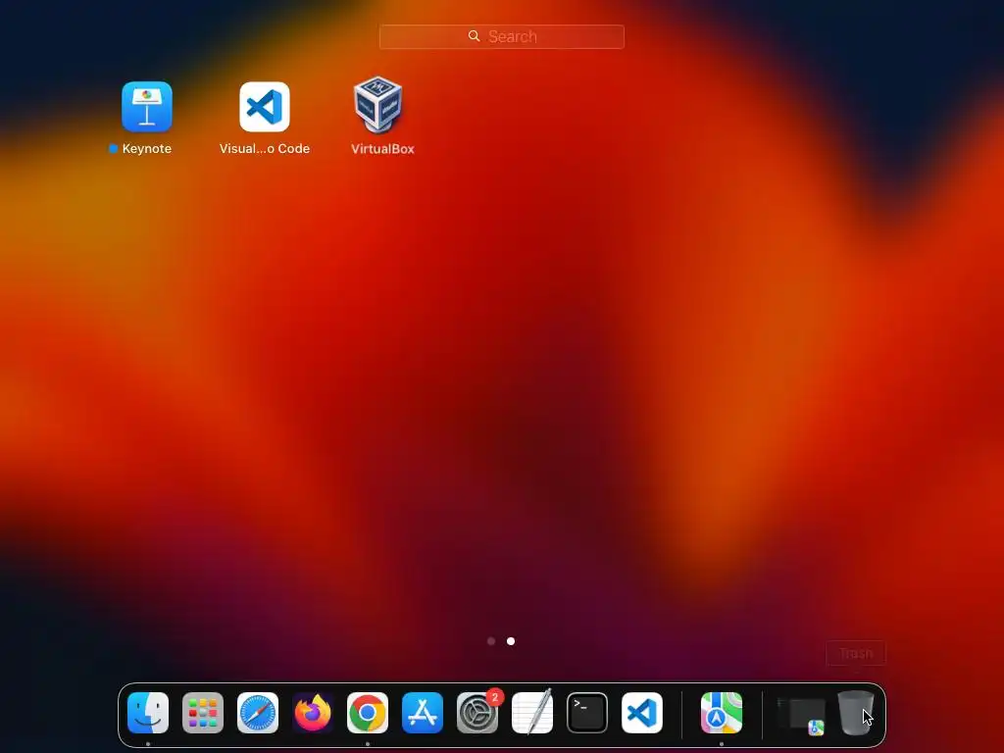Viewport: 1004px width, 753px height.
Task: Select second Launchpad page dot
Action: coord(511,641)
